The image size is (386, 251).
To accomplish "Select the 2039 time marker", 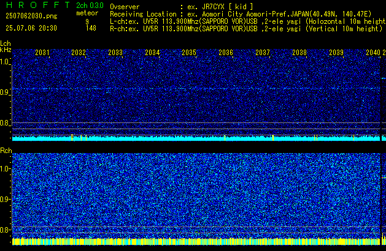I will 336,53.
